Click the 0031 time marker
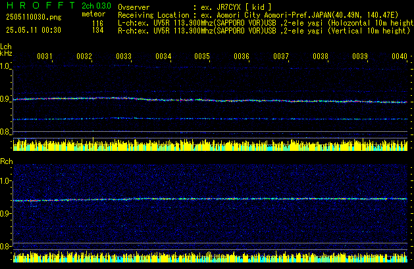414x269 pixels. 45,56
